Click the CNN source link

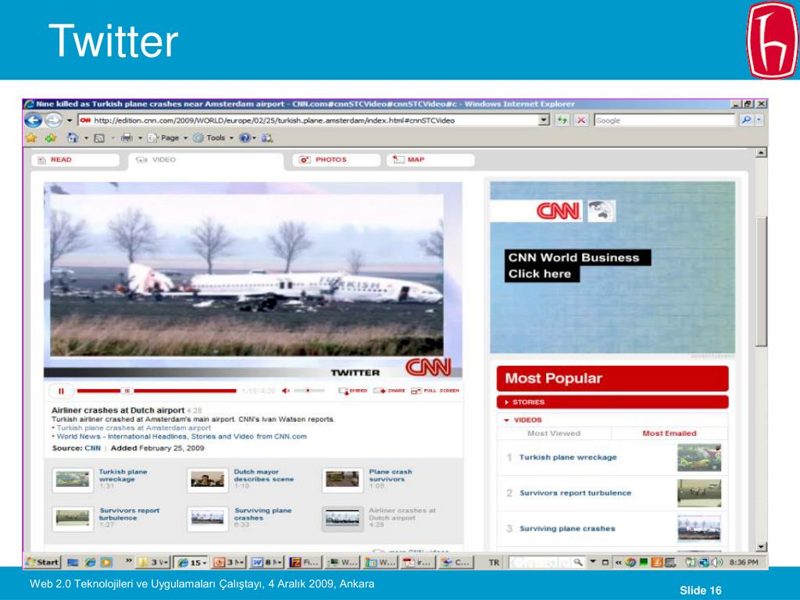coord(92,448)
